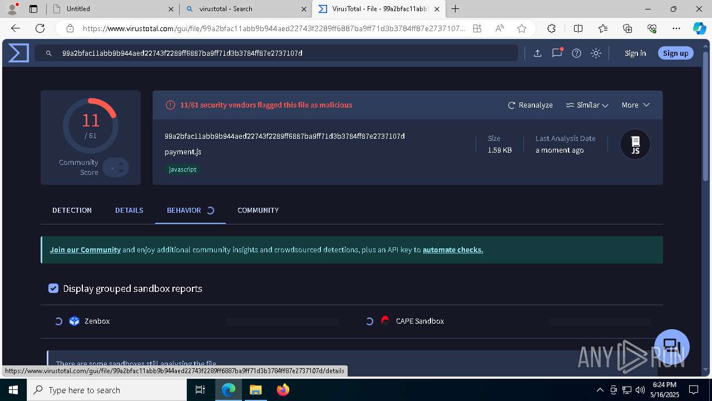This screenshot has width=712, height=401.
Task: Add page to favorites star icon
Action: pos(521,28)
